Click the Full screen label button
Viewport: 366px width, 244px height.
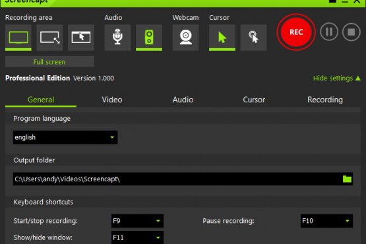(x=49, y=61)
